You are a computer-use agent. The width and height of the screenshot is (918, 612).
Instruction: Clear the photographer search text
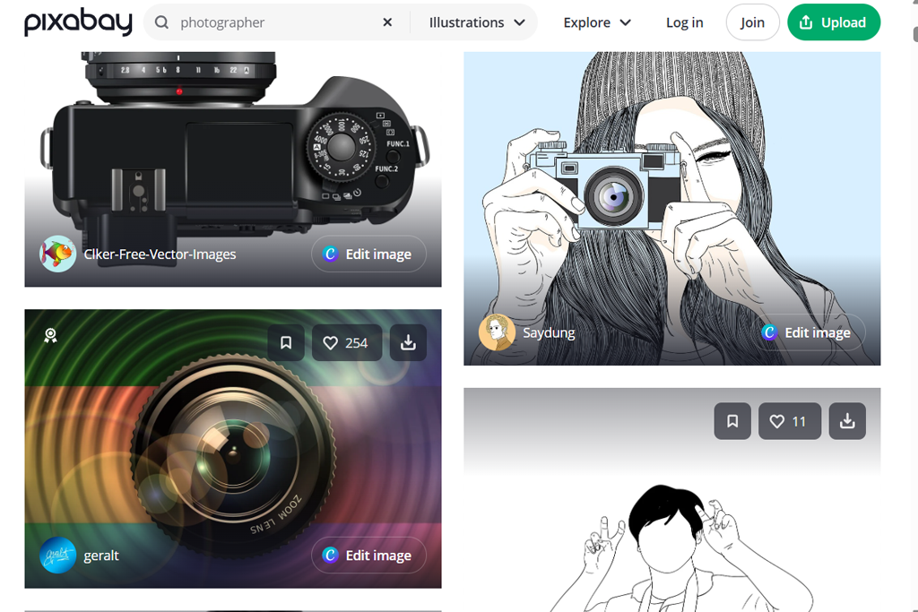click(x=387, y=22)
